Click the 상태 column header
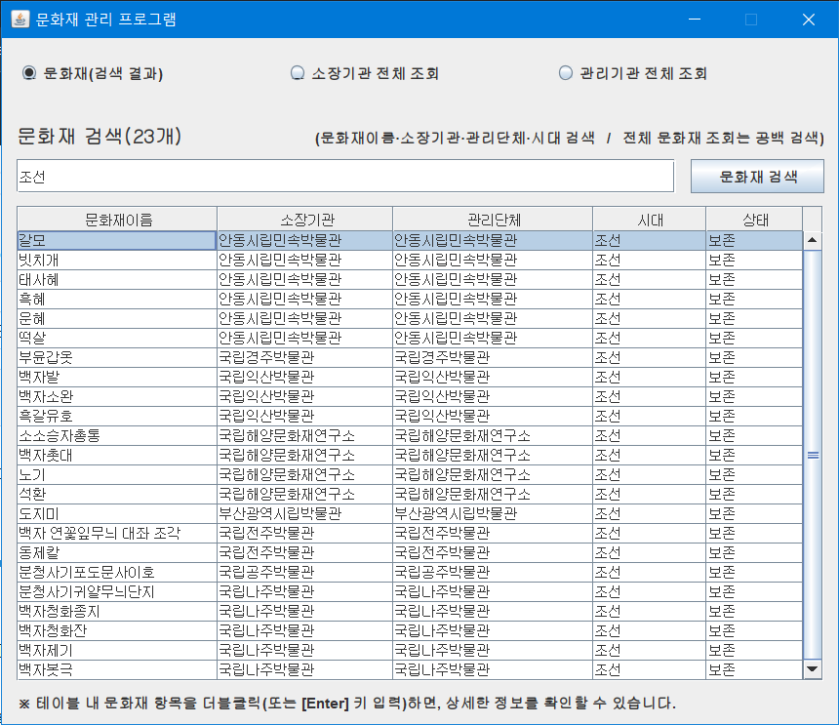 pos(754,219)
